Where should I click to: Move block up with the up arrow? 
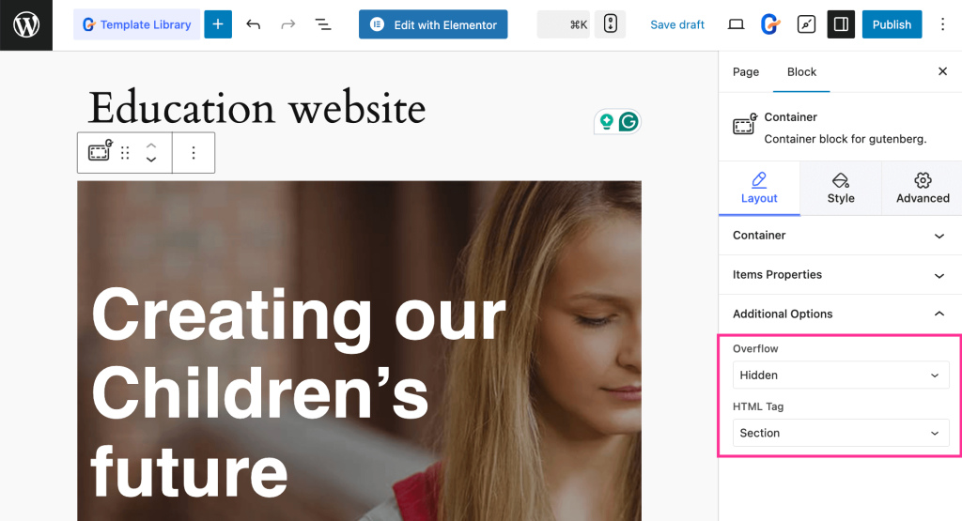point(151,146)
